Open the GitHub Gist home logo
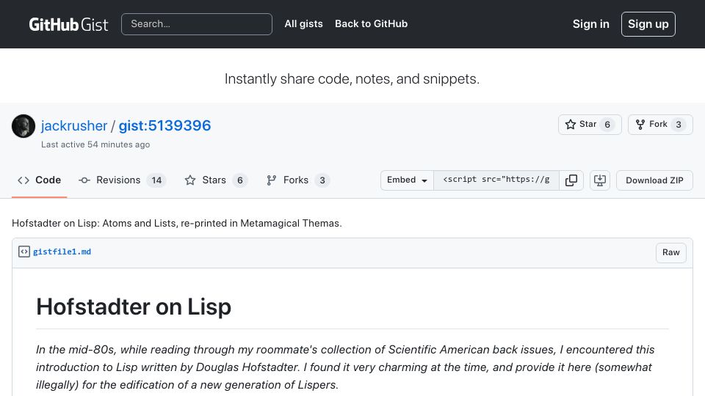Screen dimensions: 705x396 pos(68,24)
